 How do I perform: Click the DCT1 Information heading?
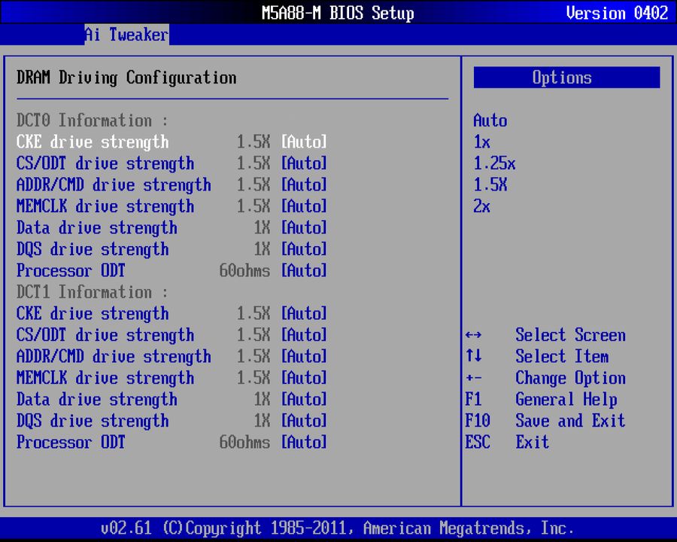click(x=92, y=292)
